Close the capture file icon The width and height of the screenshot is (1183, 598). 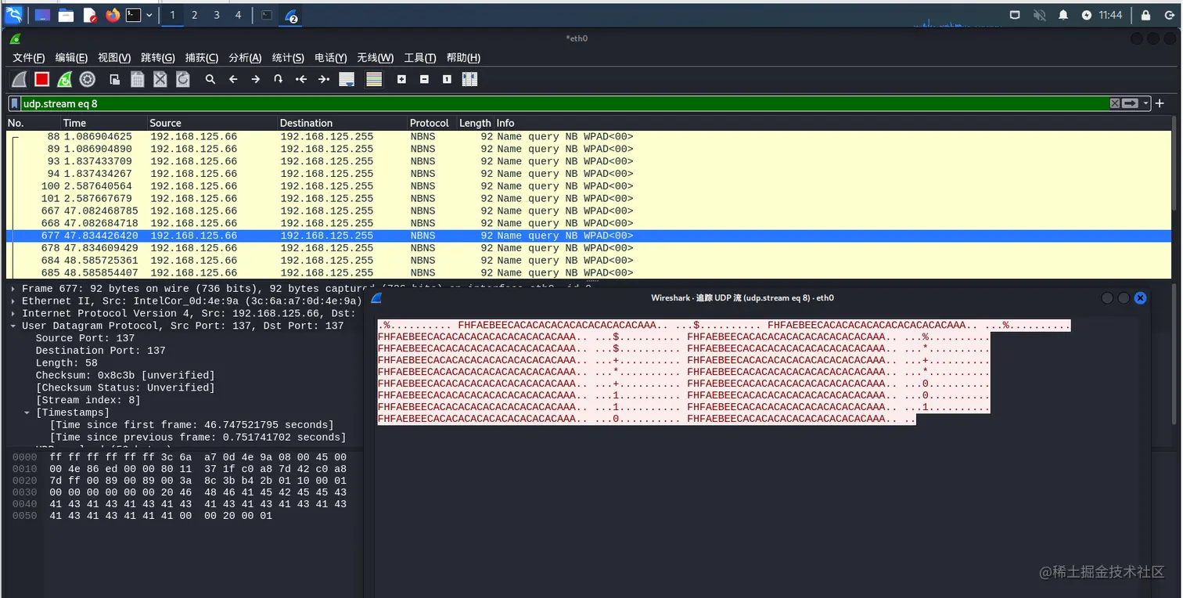[160, 79]
